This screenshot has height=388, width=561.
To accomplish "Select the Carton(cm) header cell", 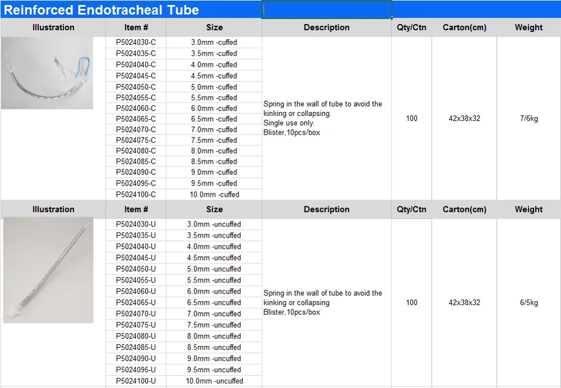I will click(x=464, y=27).
